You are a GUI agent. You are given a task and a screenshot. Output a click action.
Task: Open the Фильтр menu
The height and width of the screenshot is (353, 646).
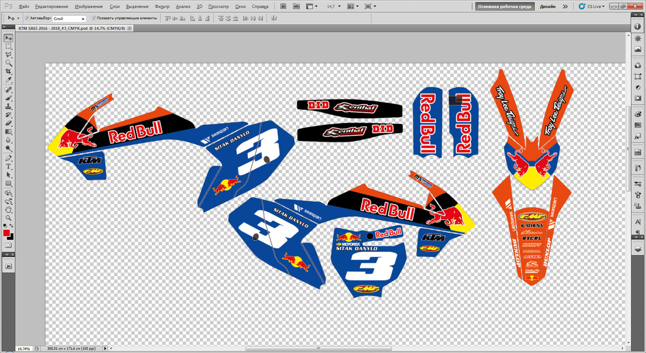pyautogui.click(x=163, y=7)
